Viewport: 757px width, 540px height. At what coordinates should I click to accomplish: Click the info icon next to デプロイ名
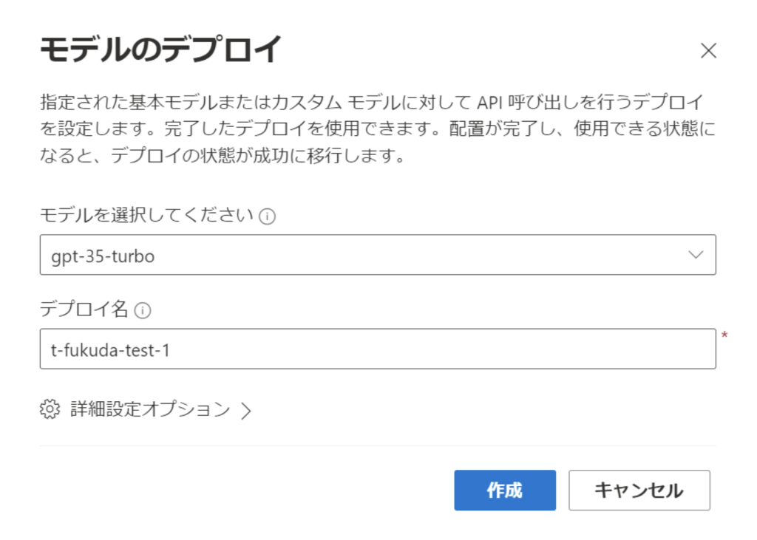[x=143, y=311]
